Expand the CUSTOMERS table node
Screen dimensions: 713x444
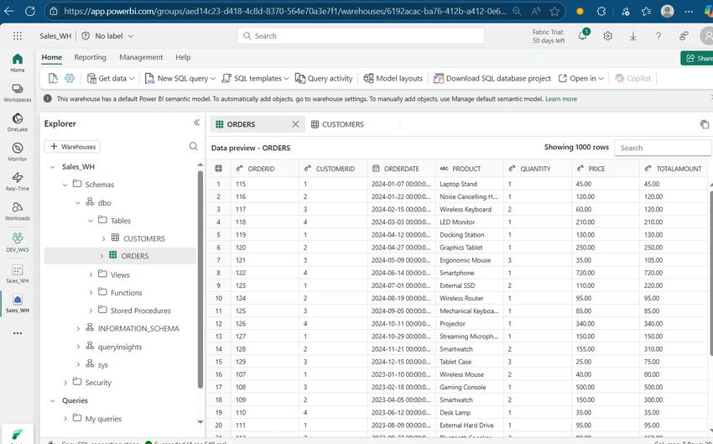click(x=103, y=238)
